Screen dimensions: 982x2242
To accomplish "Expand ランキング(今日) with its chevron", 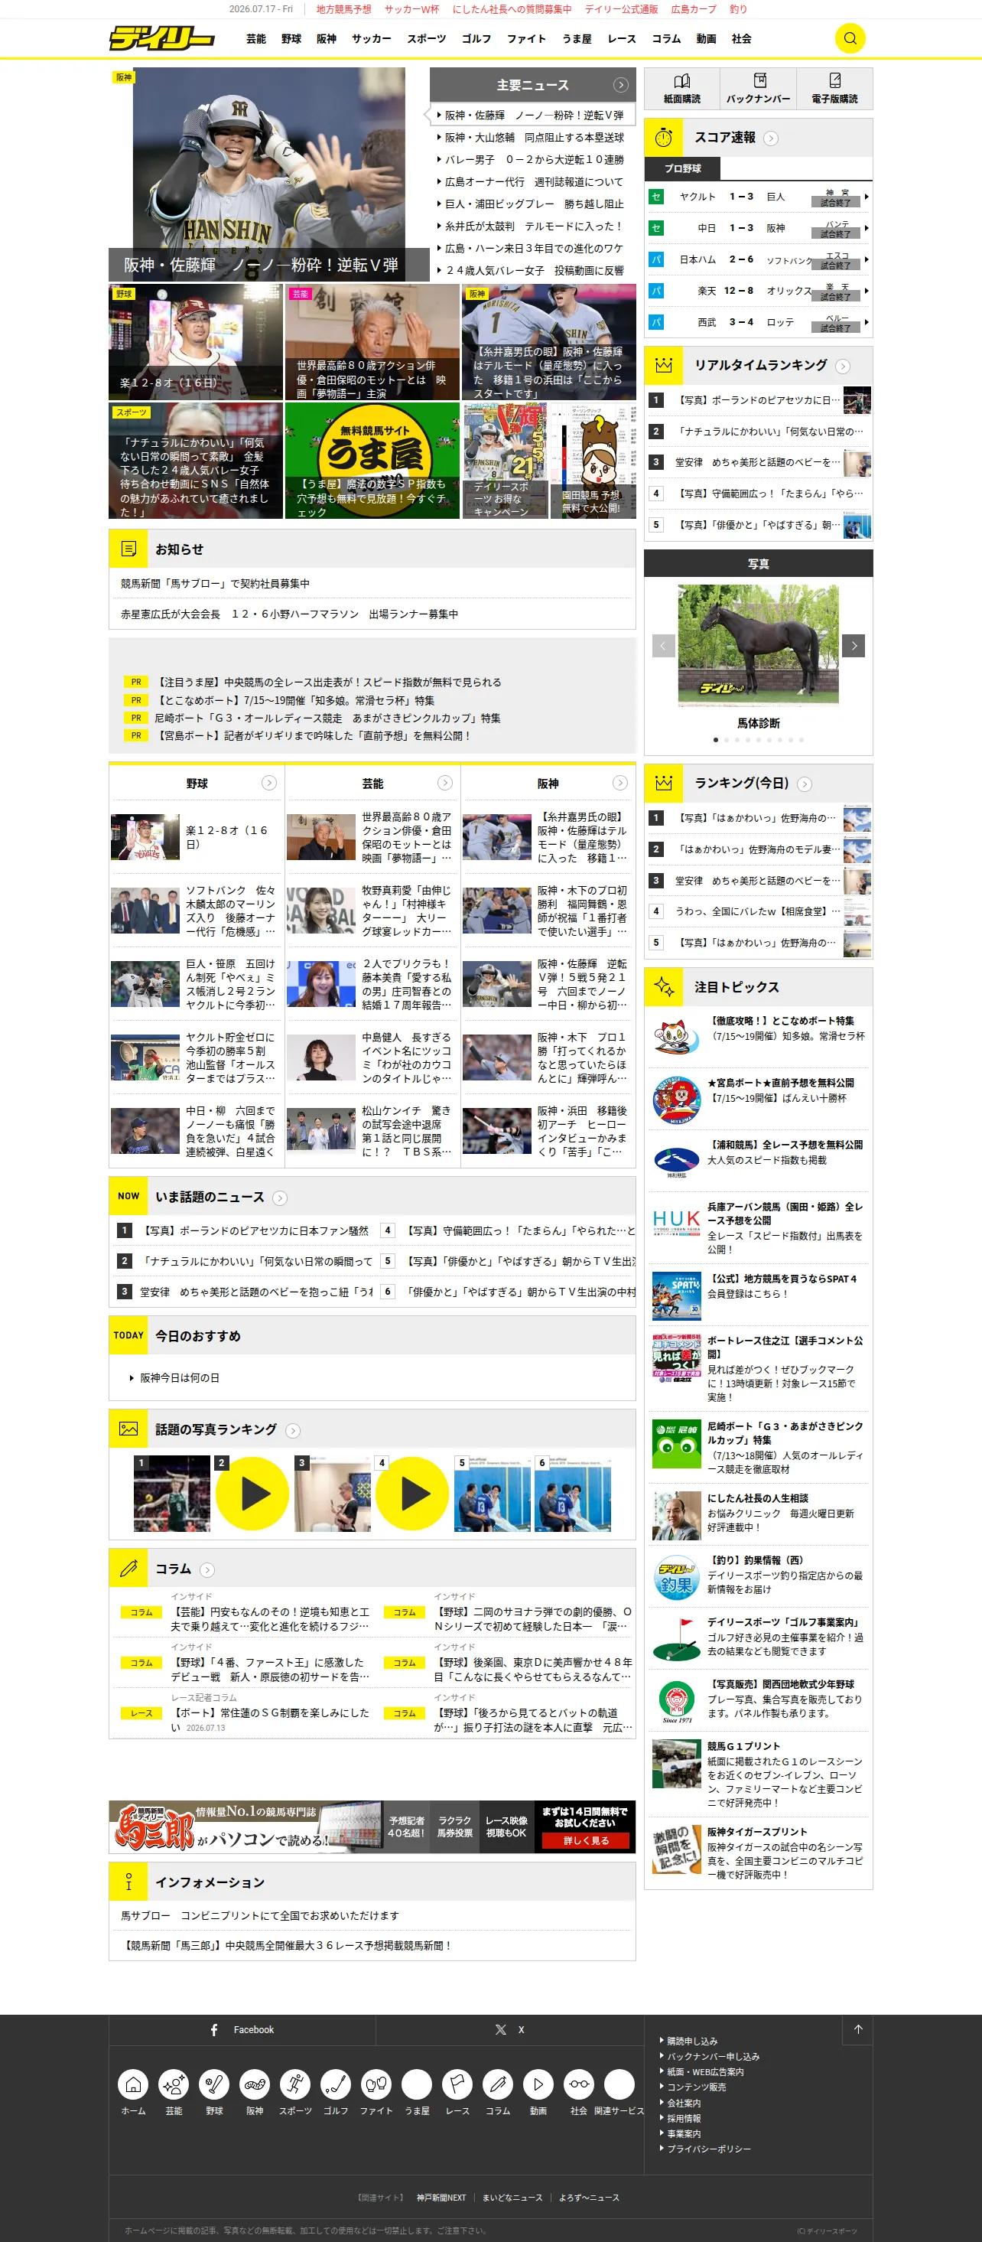I will pos(805,784).
